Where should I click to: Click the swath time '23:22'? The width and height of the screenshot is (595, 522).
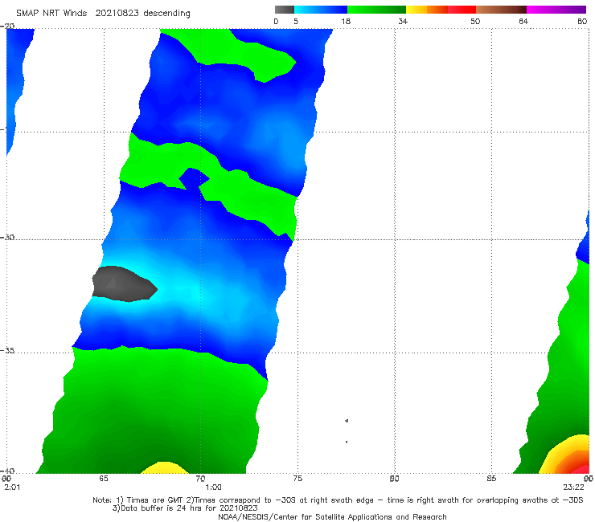click(573, 487)
